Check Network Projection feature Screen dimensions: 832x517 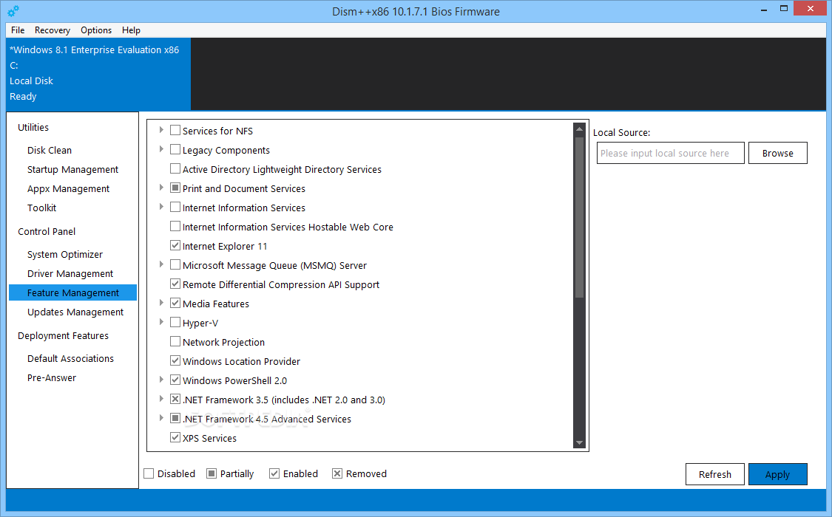coord(175,341)
